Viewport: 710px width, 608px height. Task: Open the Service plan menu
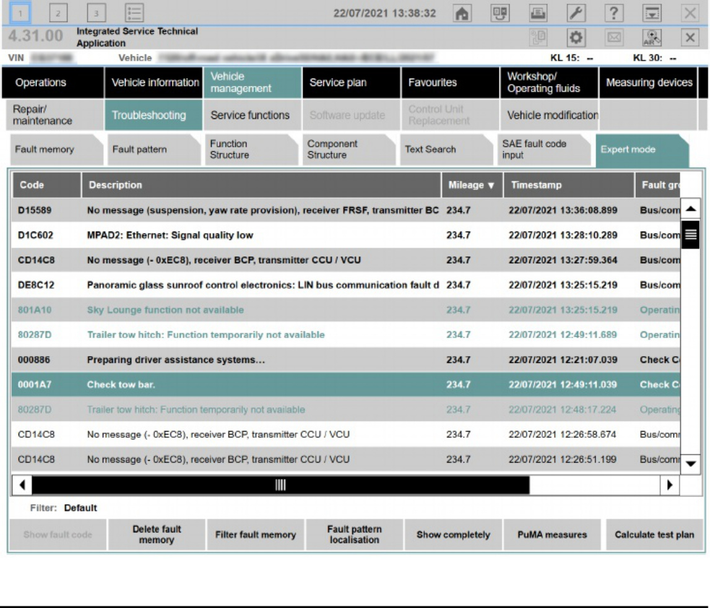click(x=352, y=82)
